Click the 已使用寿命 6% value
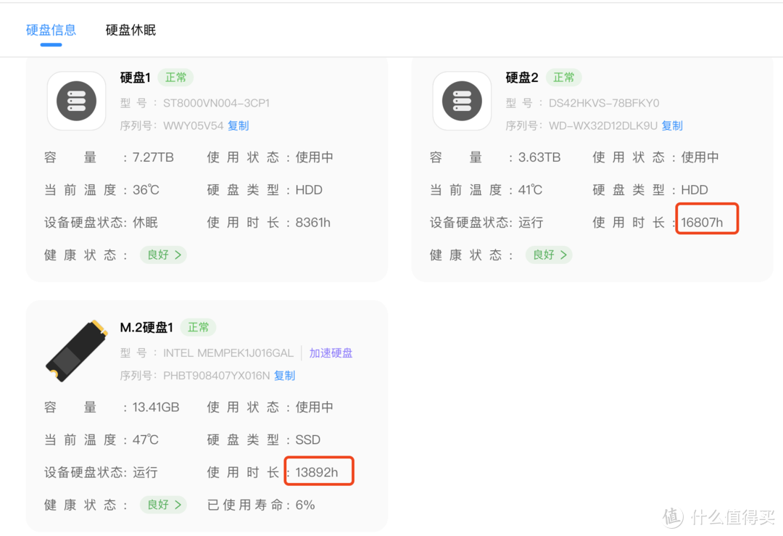 (304, 505)
